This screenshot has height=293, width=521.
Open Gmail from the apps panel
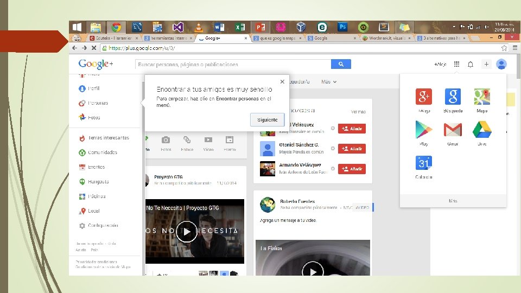453,130
